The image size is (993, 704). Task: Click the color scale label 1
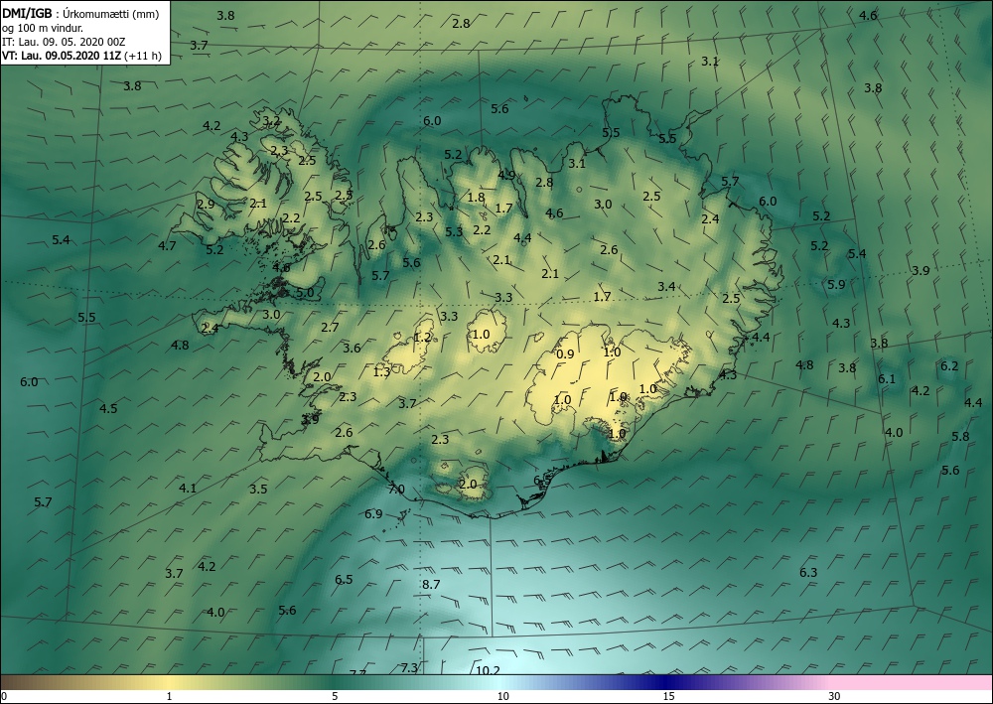[169, 696]
